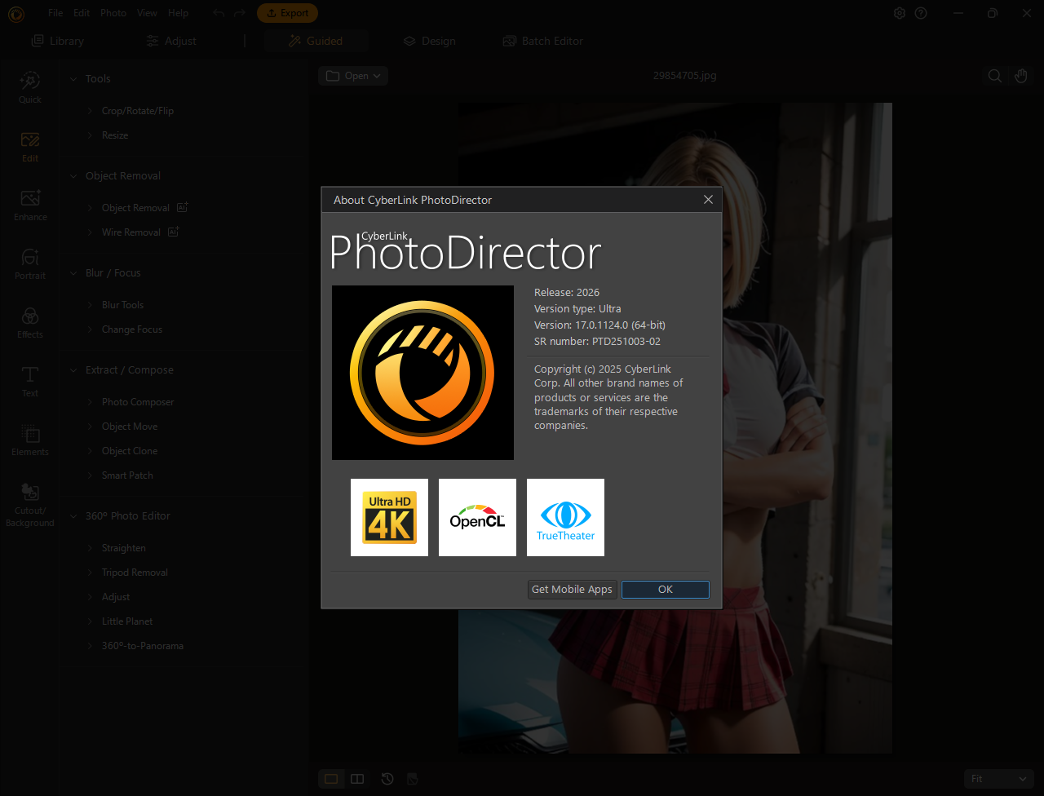Open Little Planet

click(x=127, y=621)
